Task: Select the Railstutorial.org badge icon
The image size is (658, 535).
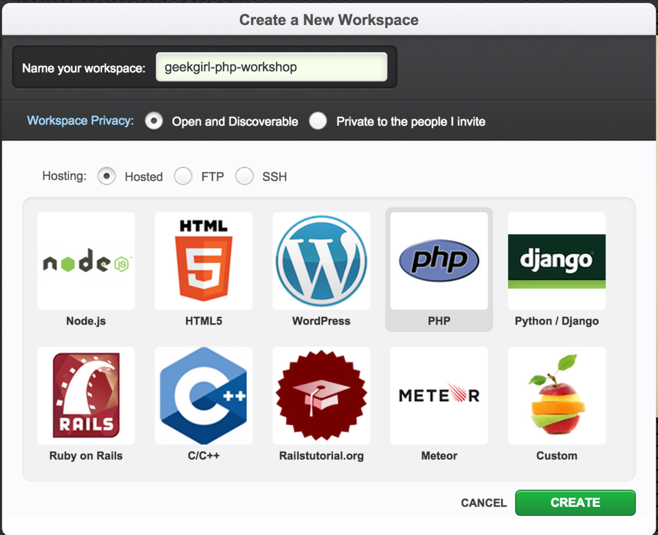Action: click(321, 395)
